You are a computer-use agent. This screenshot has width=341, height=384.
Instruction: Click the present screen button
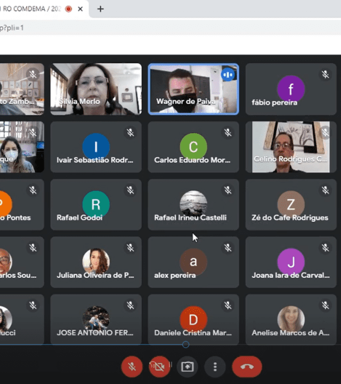(x=188, y=366)
